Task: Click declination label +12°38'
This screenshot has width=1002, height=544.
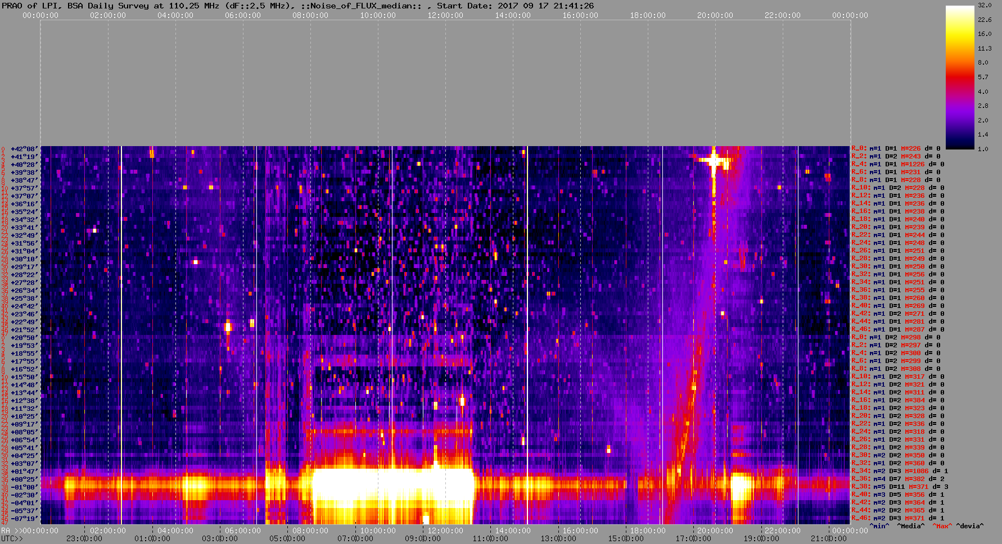Action: tap(24, 401)
